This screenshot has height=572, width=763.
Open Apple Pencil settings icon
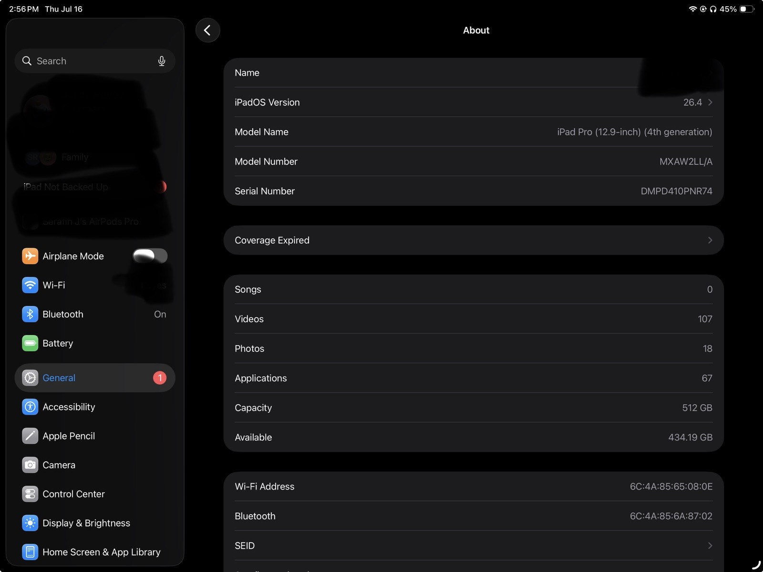point(30,436)
